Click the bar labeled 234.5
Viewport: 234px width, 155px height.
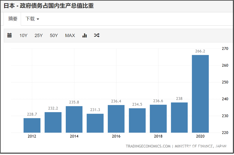coord(137,120)
